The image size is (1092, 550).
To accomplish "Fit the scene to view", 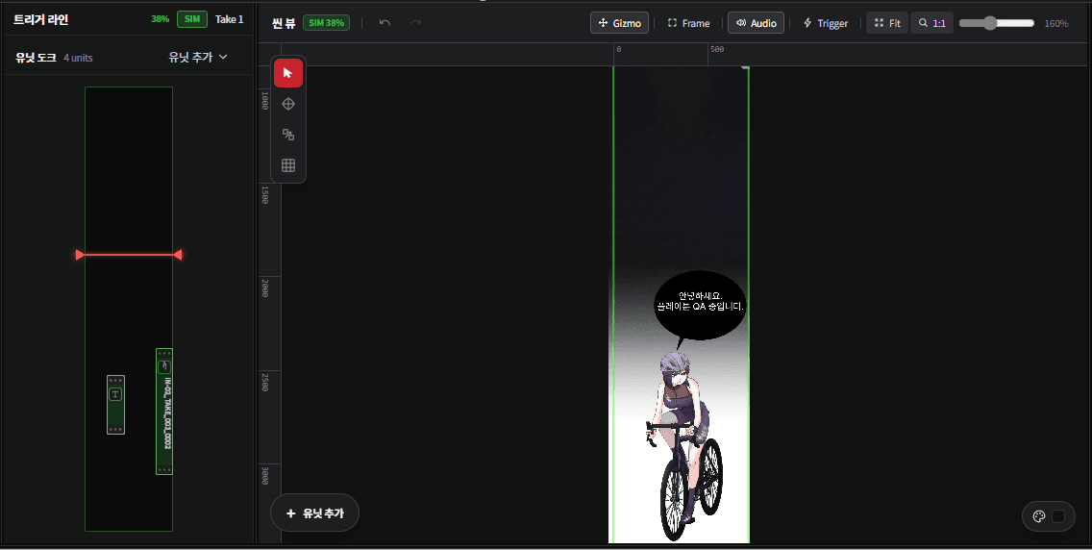I will pyautogui.click(x=887, y=23).
